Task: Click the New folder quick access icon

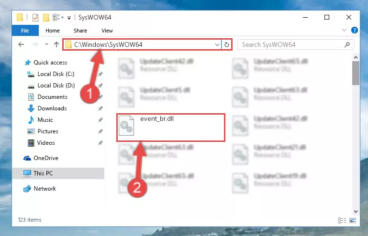Action: tap(46, 18)
